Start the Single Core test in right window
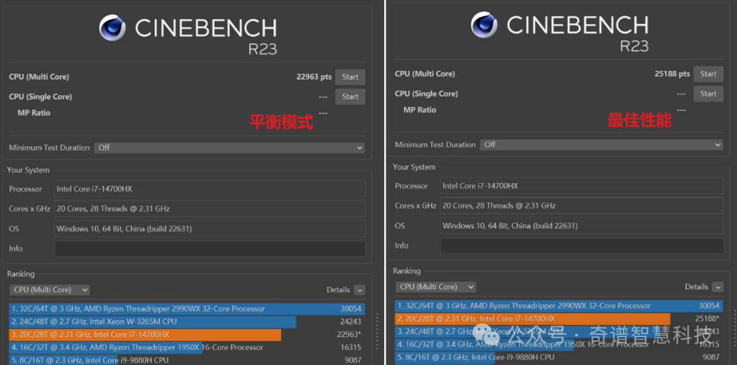737x365 pixels. coord(708,94)
